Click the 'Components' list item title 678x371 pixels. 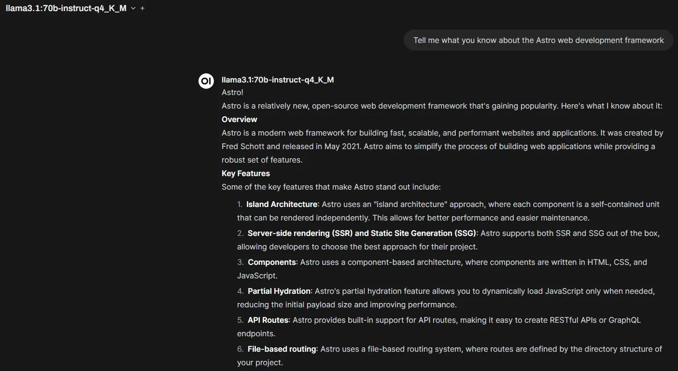[x=272, y=262]
